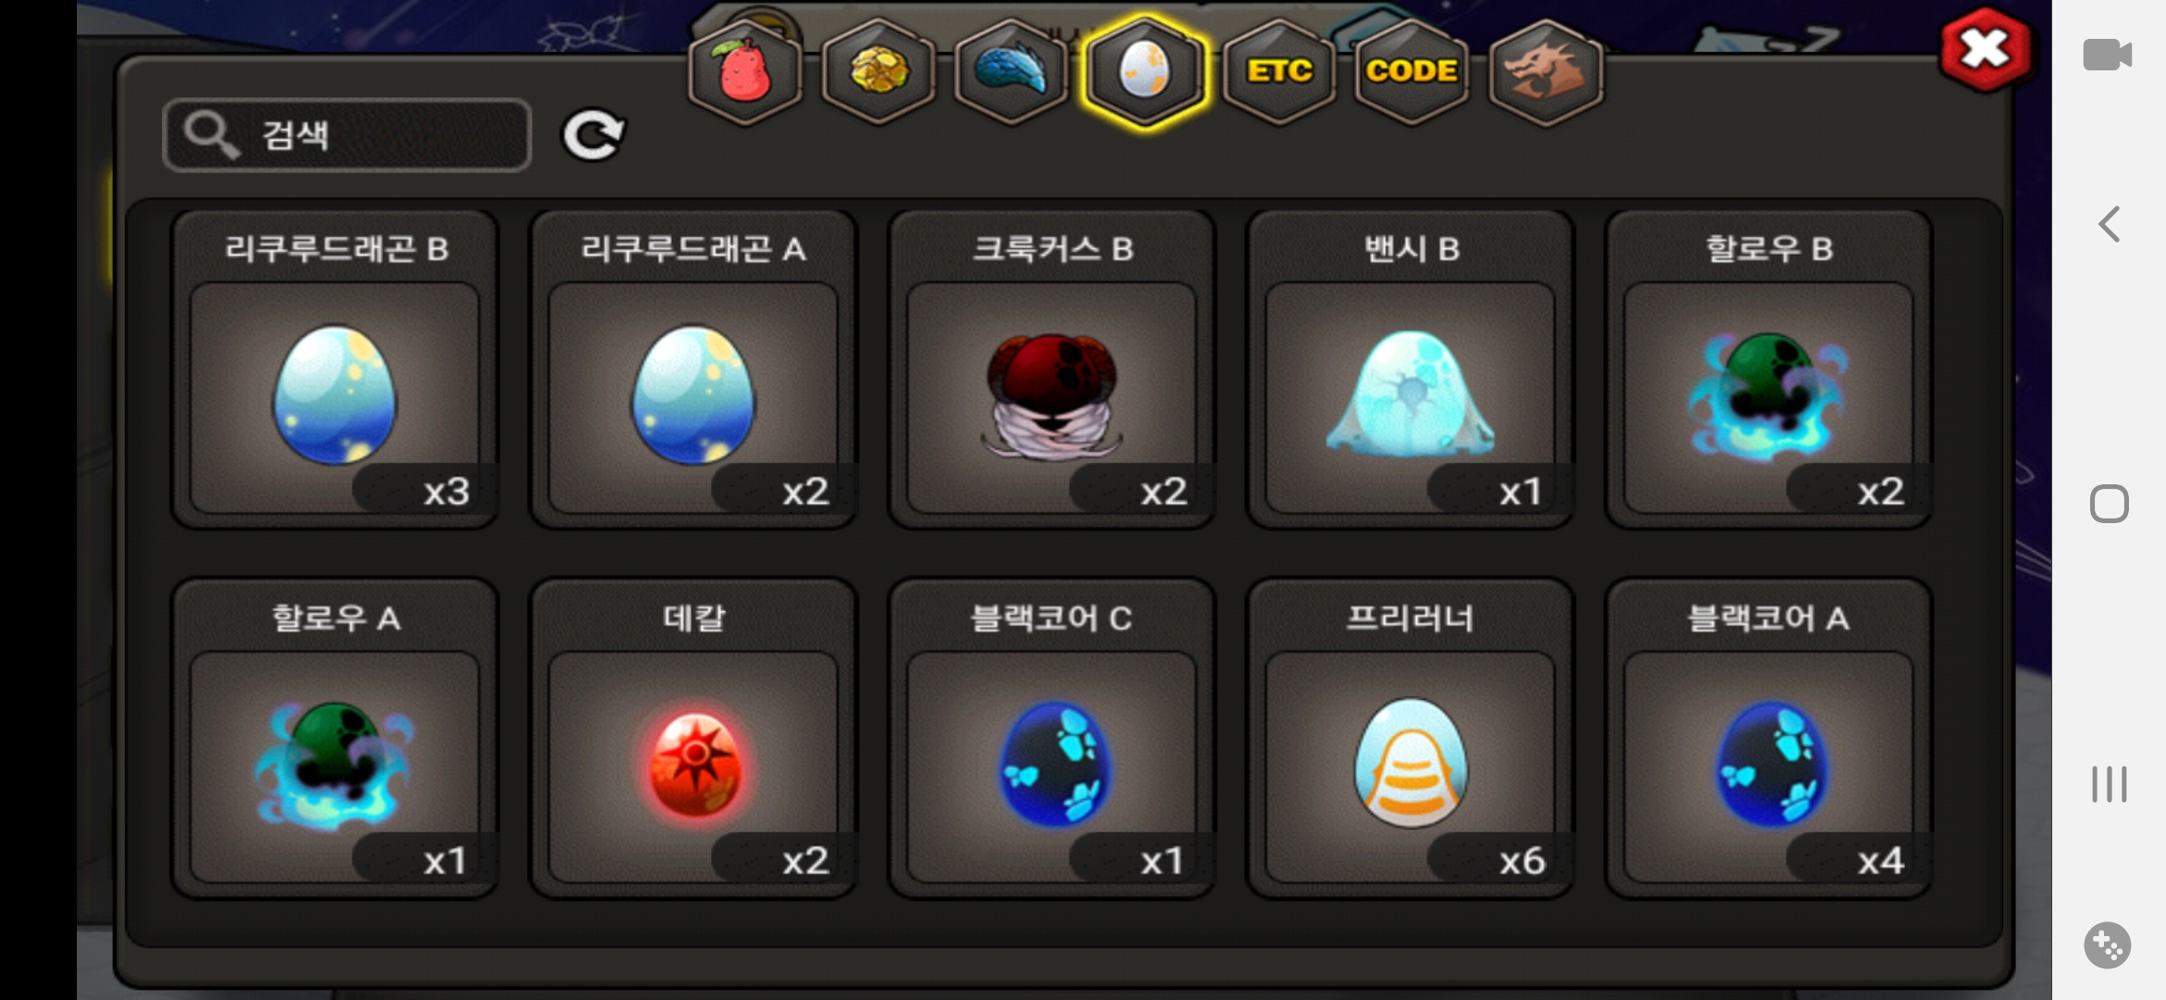Select the 프리러너 egg item
Screen dimensions: 2166x1000
(1411, 738)
